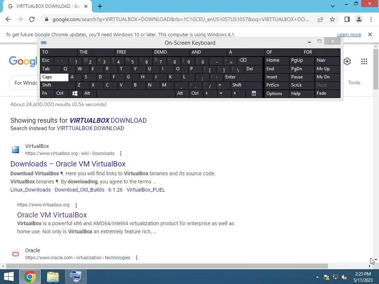The image size is (379, 284).
Task: Click the vertical scrollbar thumb
Action: tap(376, 69)
